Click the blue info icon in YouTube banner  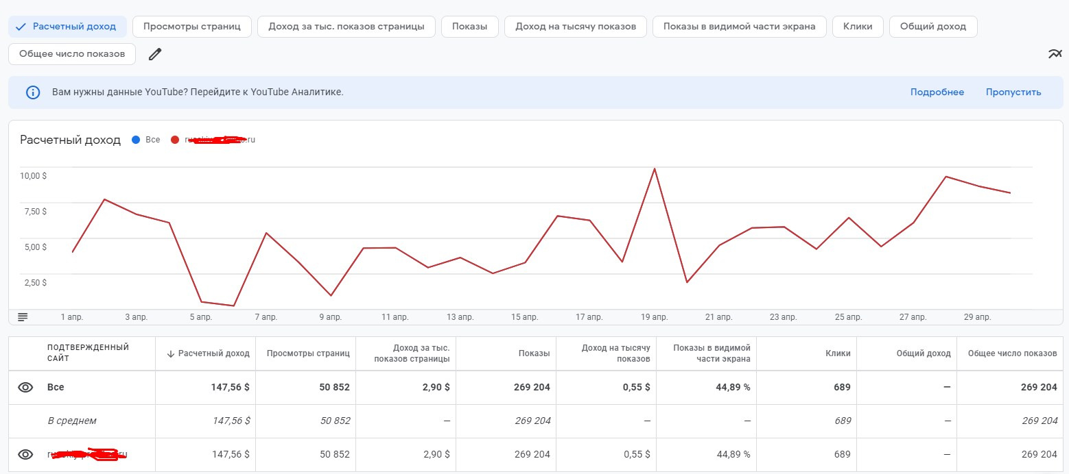32,92
